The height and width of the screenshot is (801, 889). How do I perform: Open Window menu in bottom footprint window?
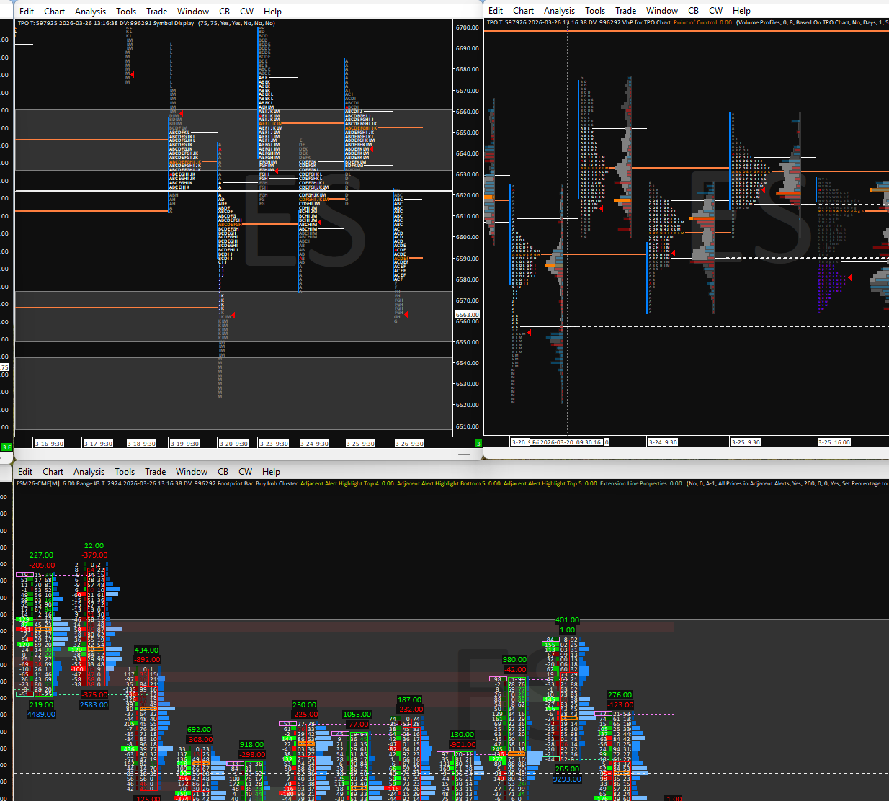192,471
